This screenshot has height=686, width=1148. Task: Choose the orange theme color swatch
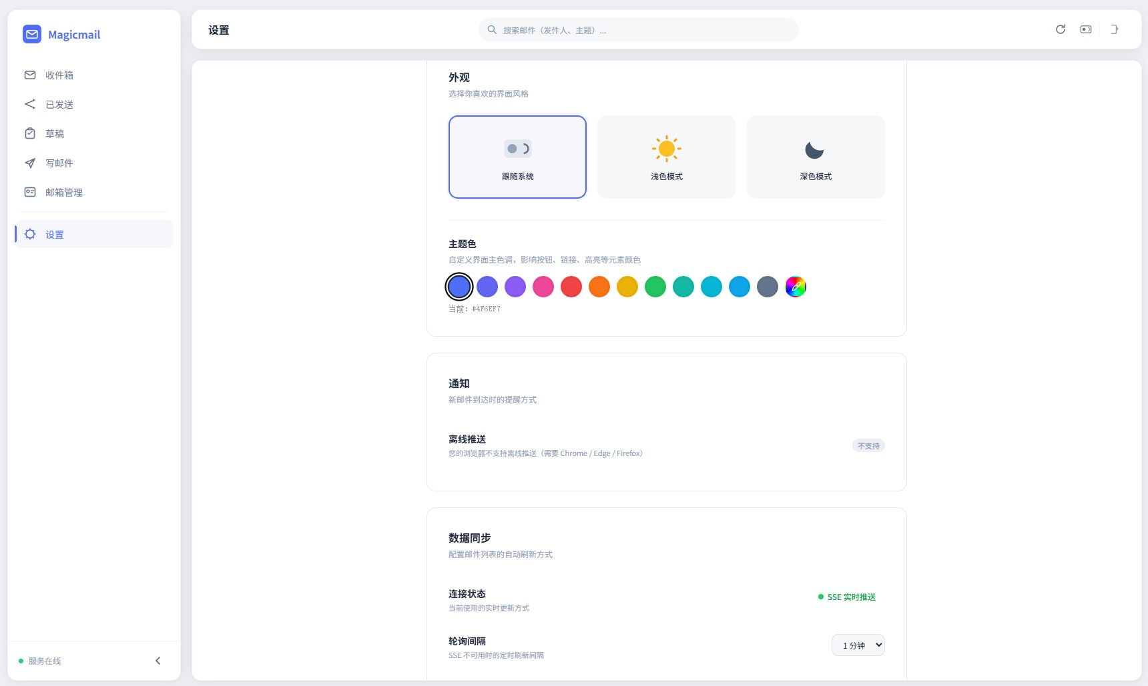point(599,287)
